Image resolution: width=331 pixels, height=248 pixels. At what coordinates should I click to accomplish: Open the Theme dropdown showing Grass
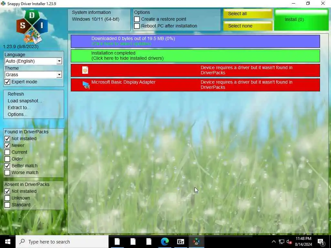33,75
